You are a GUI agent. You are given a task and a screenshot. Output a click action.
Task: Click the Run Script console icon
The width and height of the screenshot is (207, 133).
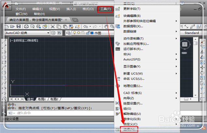click(118, 49)
